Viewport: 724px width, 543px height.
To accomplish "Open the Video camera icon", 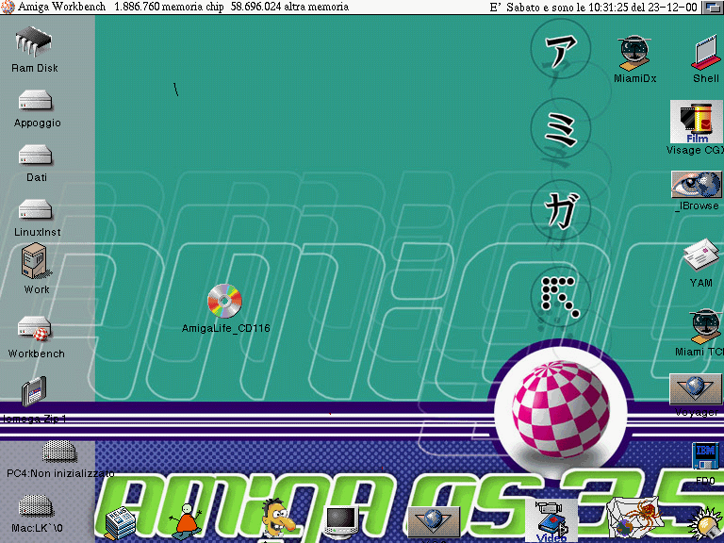I will [551, 520].
